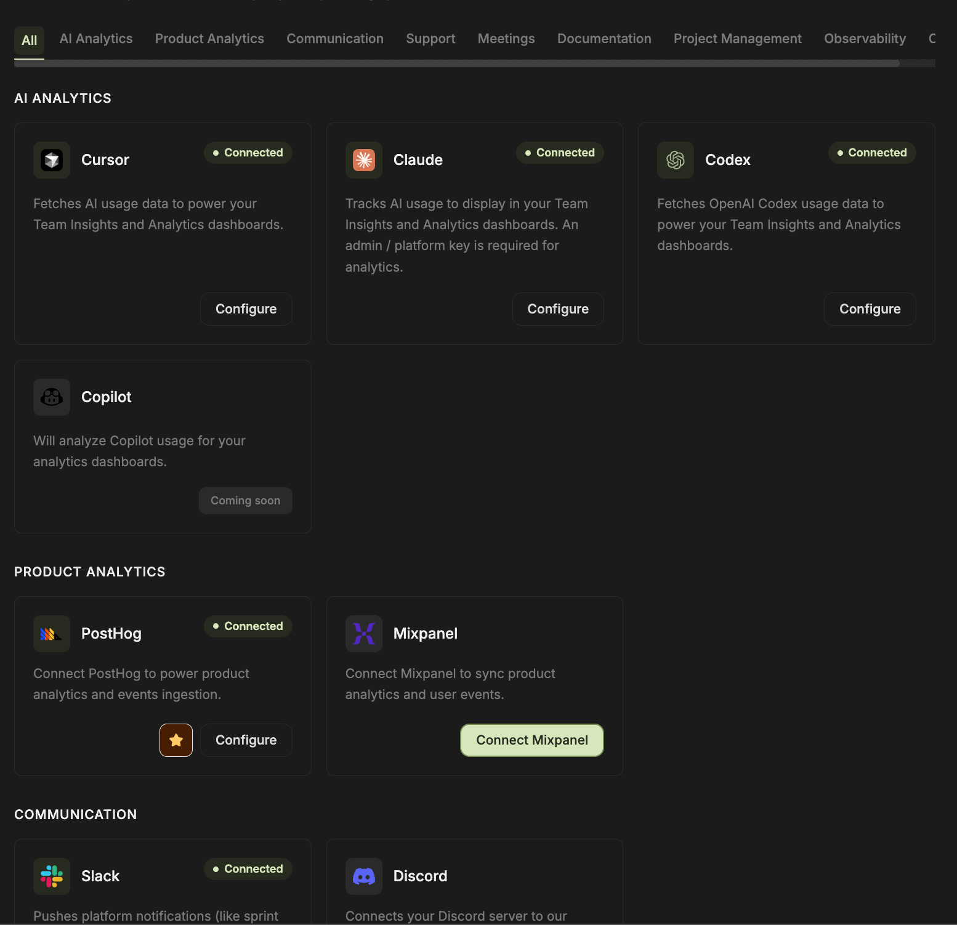Click the horizontal tab scrollbar

click(x=456, y=63)
